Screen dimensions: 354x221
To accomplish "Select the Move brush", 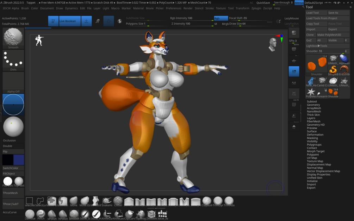I will coord(74,201).
